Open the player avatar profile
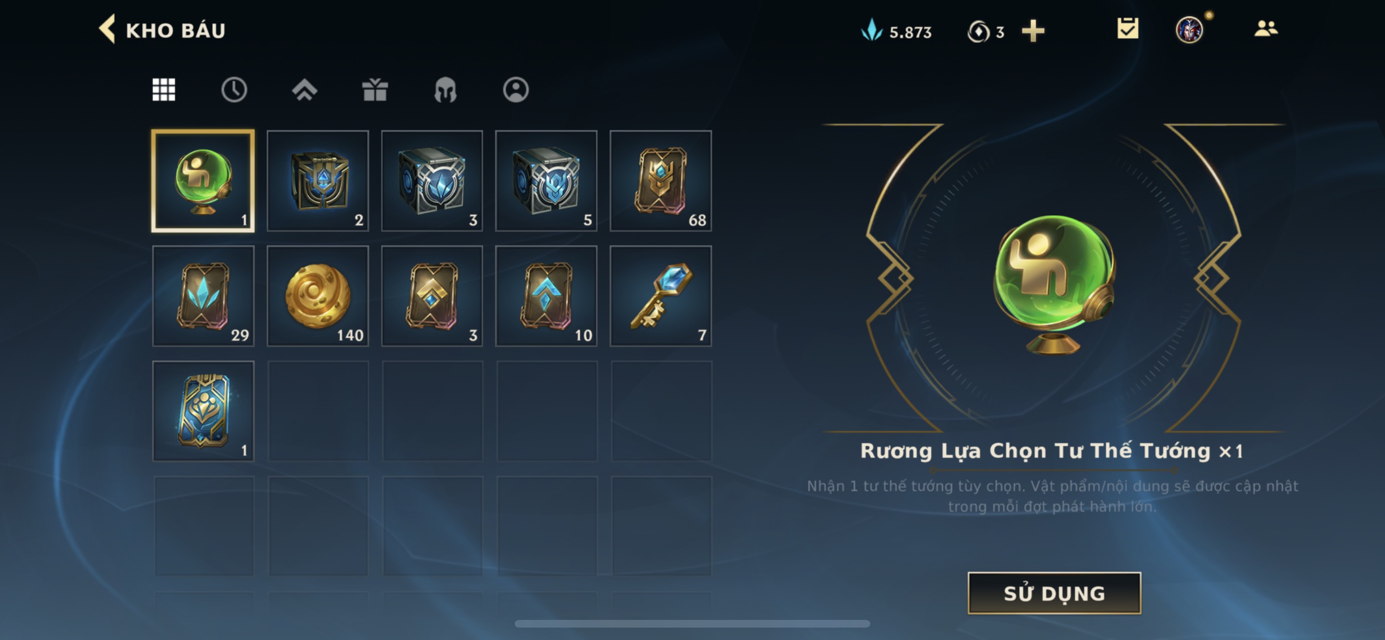Screen dimensions: 1385x640 [x=1189, y=29]
